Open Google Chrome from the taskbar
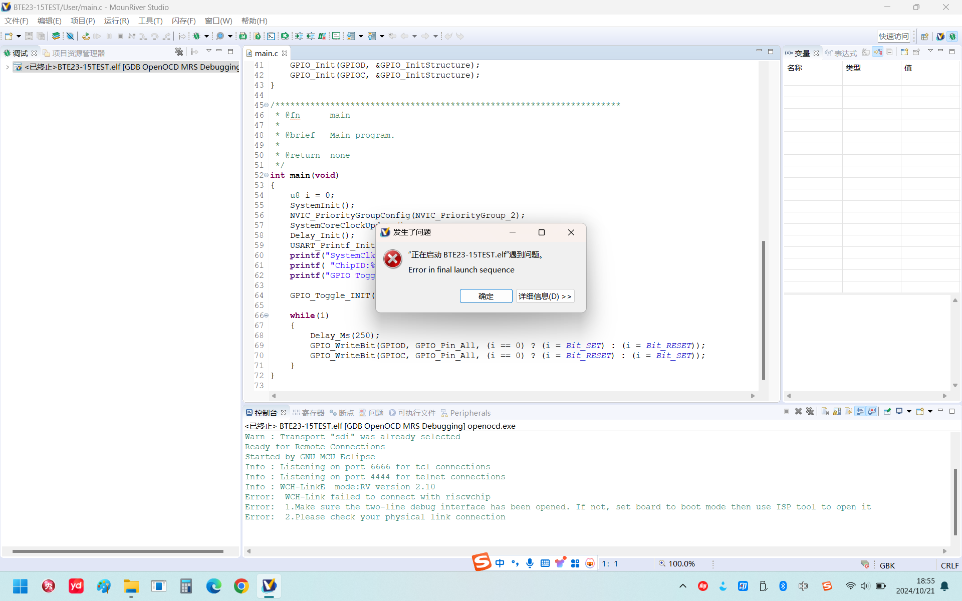The height and width of the screenshot is (601, 962). pyautogui.click(x=241, y=586)
